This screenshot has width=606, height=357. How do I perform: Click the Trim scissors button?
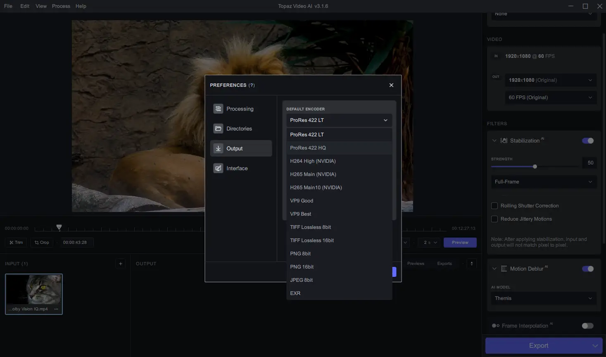[x=16, y=243]
